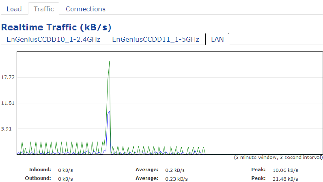The width and height of the screenshot is (323, 182).
Task: Open the Load tab
Action: pyautogui.click(x=14, y=9)
